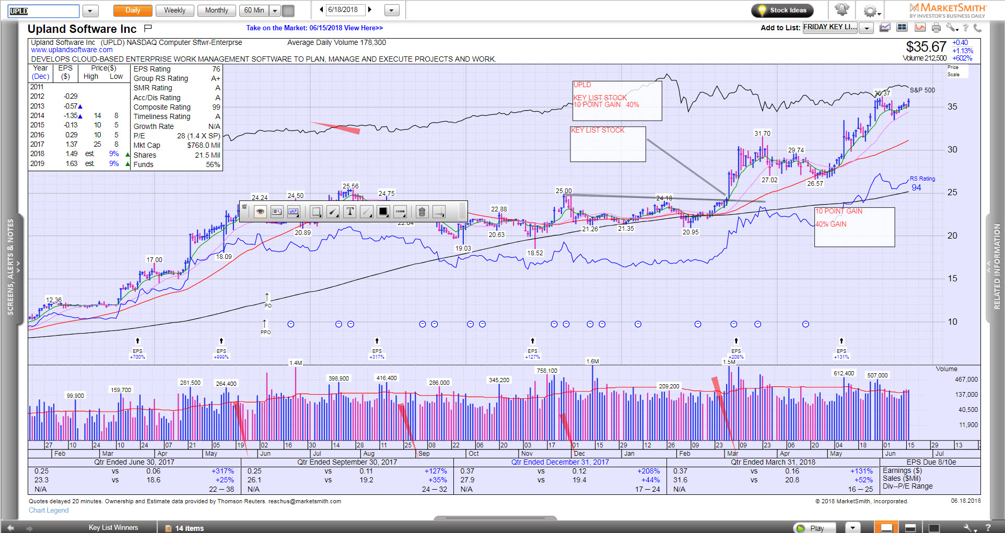
Task: Click the Stock Ideas button
Action: click(x=782, y=10)
